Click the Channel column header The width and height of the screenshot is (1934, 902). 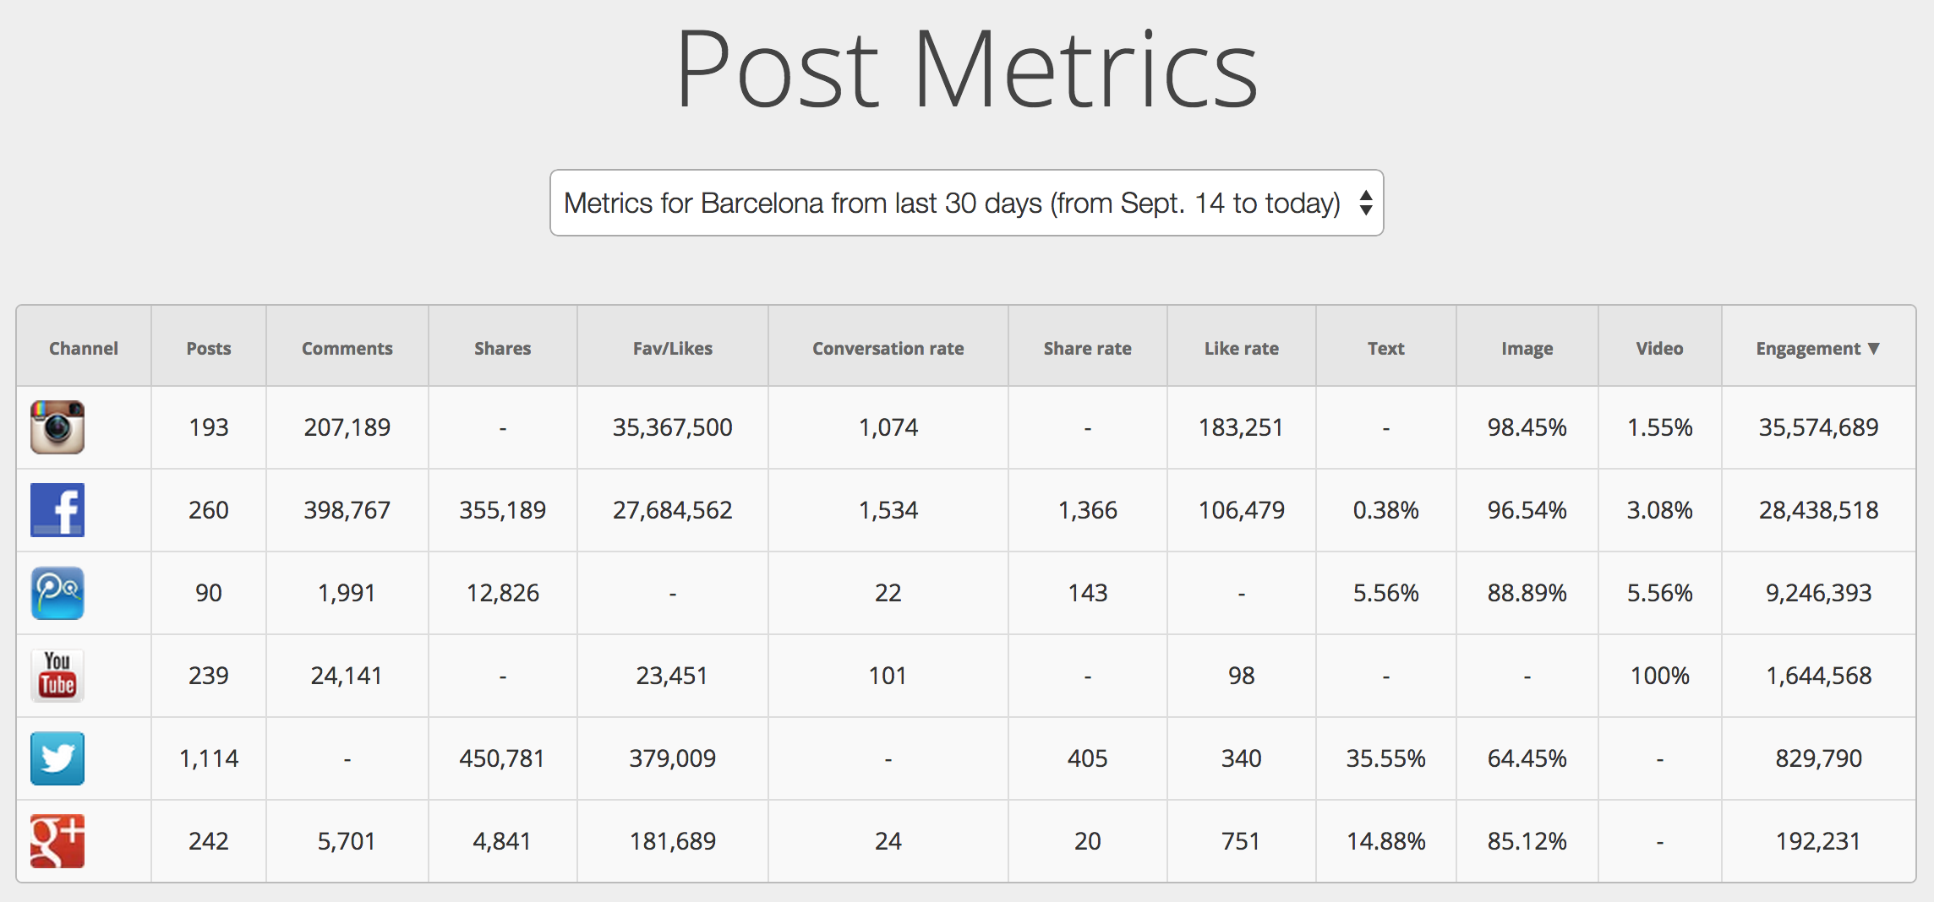pyautogui.click(x=84, y=348)
